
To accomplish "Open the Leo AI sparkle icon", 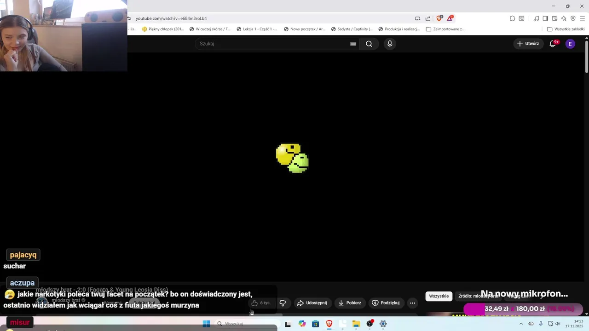I will point(564,18).
